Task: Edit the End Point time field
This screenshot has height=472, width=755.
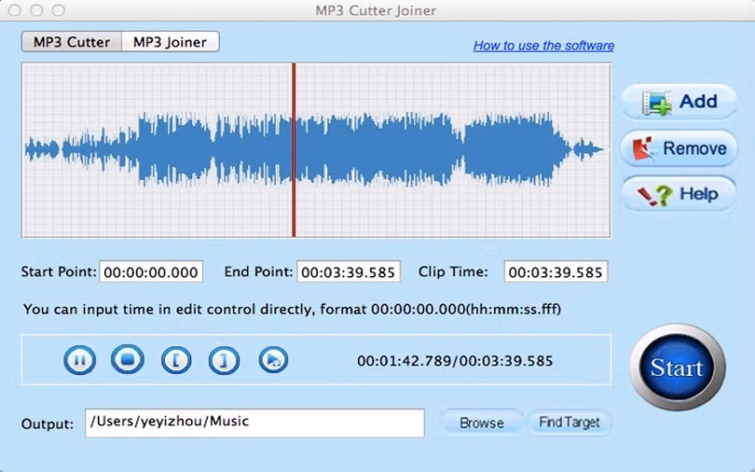Action: click(x=349, y=272)
